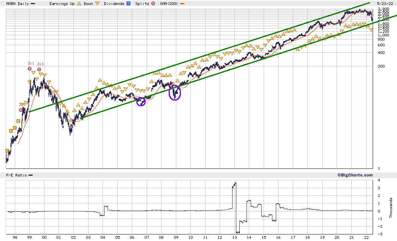Click the 1,000 price axis label
The image size is (397, 241).
pyautogui.click(x=383, y=35)
